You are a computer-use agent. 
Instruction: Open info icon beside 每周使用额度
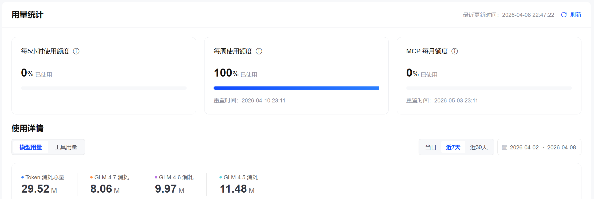pos(259,51)
